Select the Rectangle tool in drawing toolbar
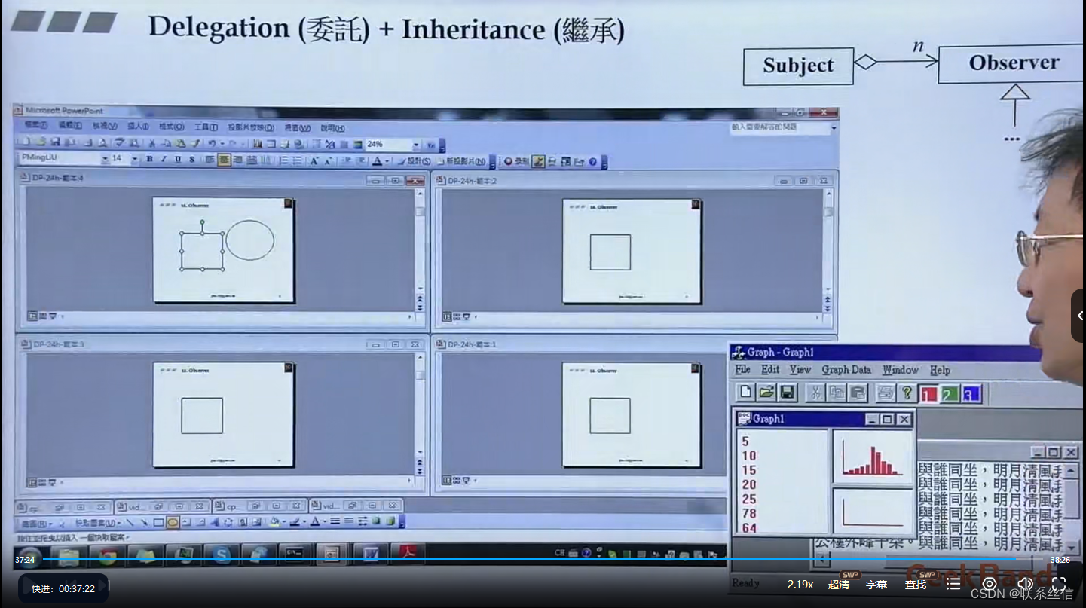Image resolution: width=1086 pixels, height=608 pixels. click(x=158, y=521)
